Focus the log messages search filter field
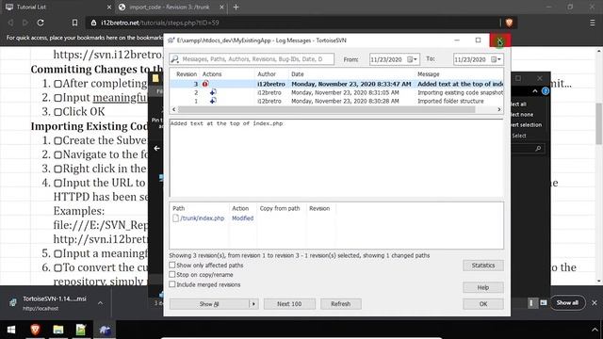 252,58
